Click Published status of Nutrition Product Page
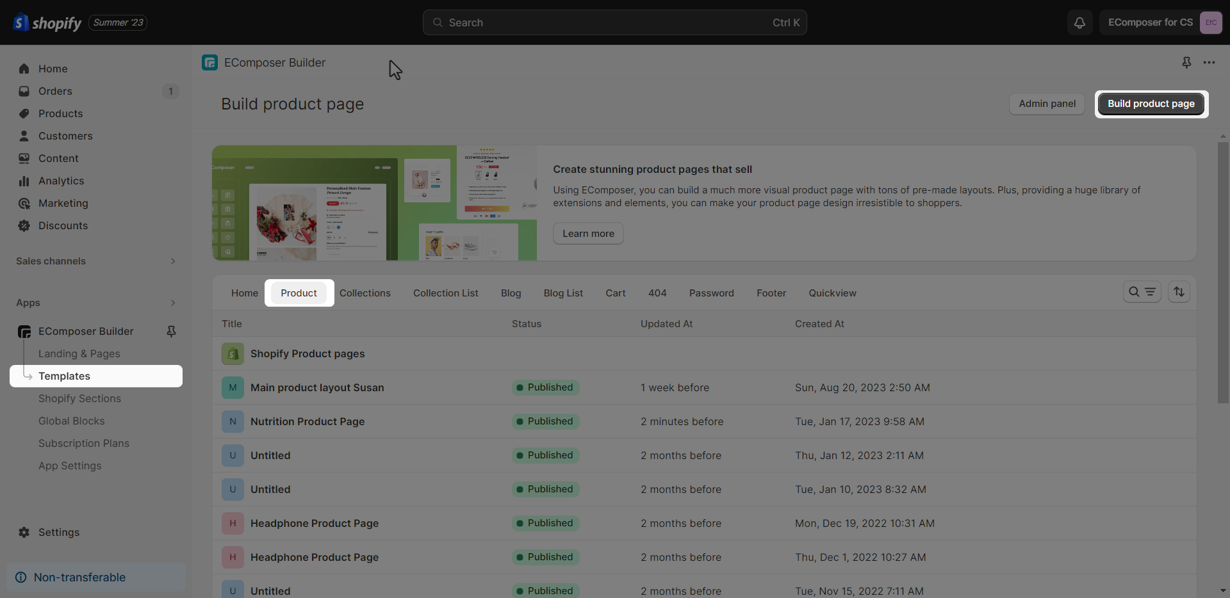The width and height of the screenshot is (1230, 598). pos(545,421)
